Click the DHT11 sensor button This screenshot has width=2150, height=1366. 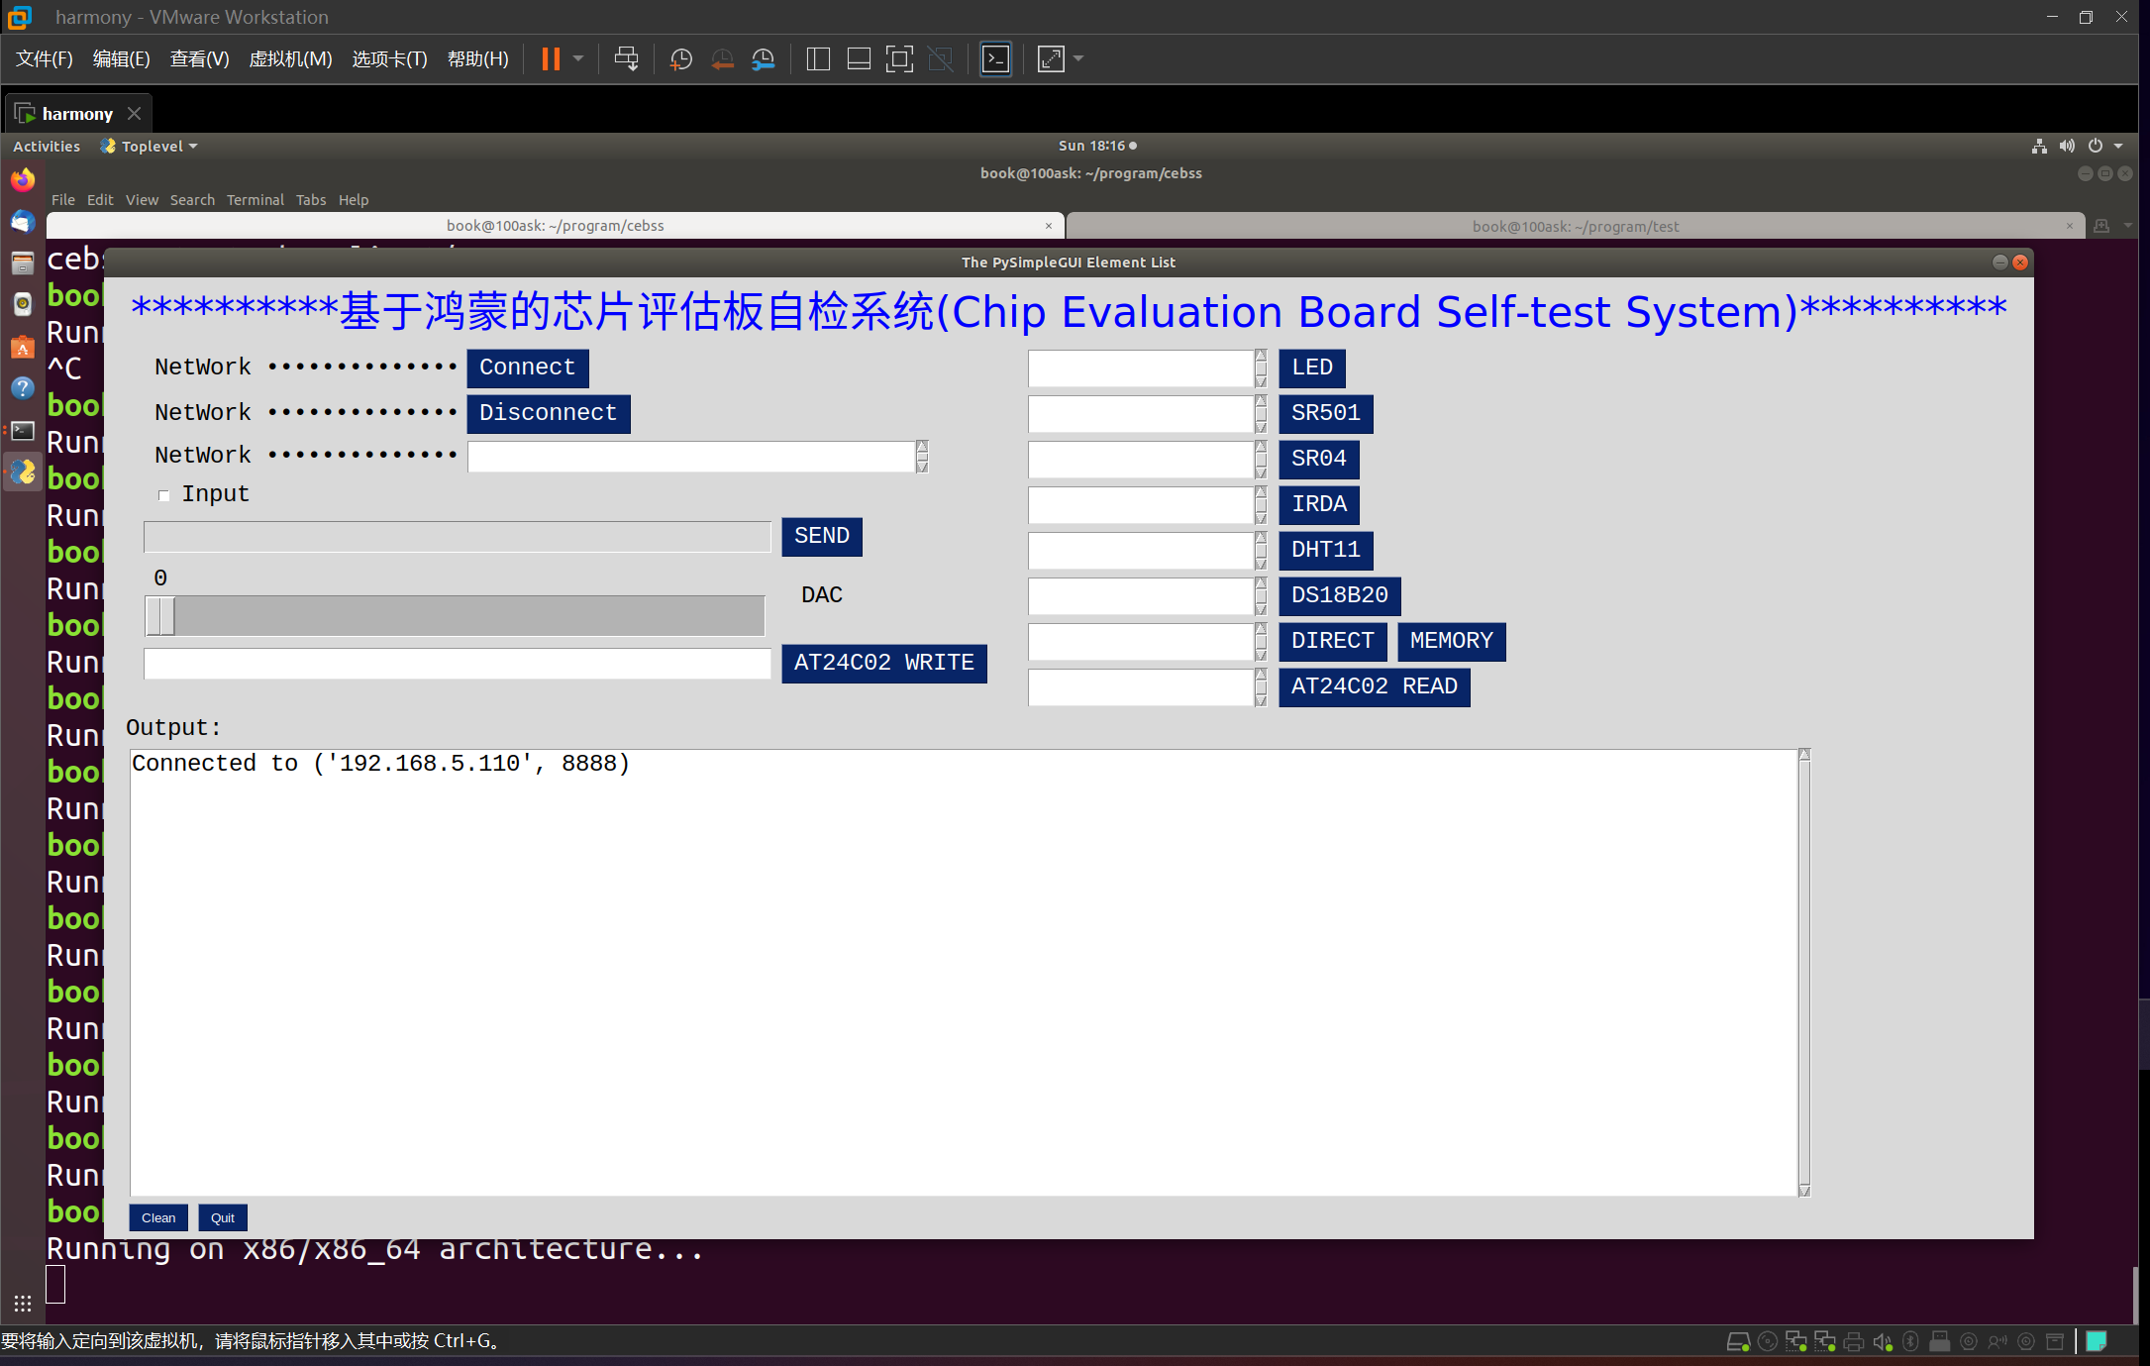tap(1325, 550)
